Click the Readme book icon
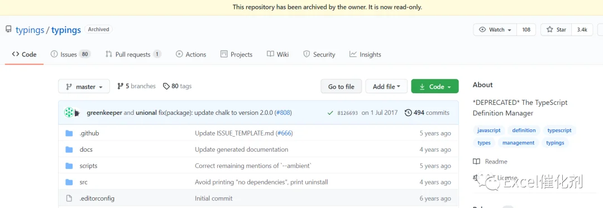Screen dimensions: 603x208 476,162
